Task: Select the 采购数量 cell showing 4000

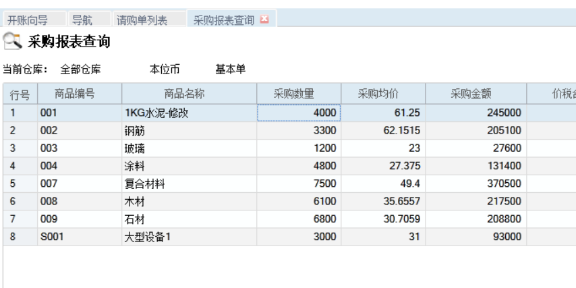Action: (299, 113)
